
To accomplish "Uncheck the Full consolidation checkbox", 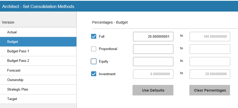I will pos(94,36).
